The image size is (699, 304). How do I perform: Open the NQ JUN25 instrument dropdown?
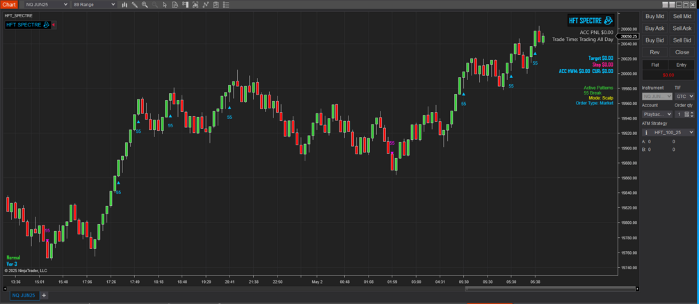[x=47, y=4]
